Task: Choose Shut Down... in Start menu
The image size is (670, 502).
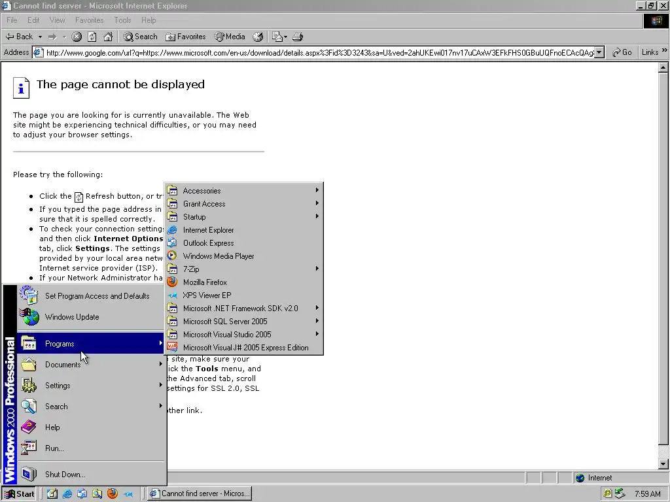Action: click(x=91, y=475)
